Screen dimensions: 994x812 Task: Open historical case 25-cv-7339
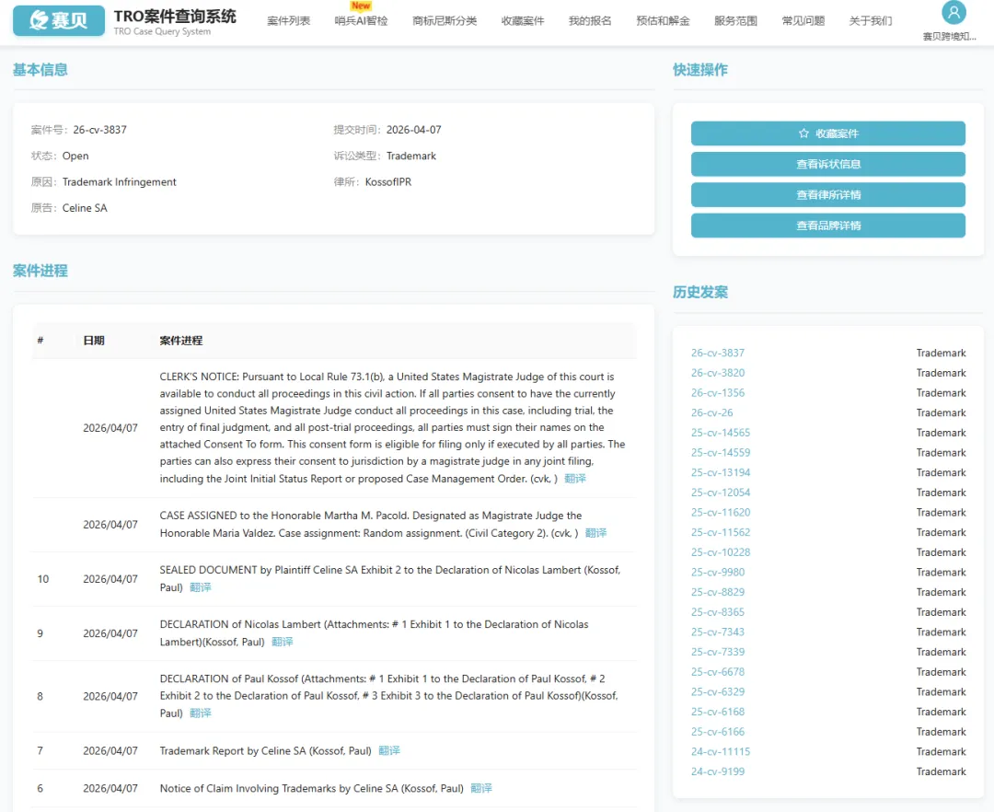click(x=718, y=652)
